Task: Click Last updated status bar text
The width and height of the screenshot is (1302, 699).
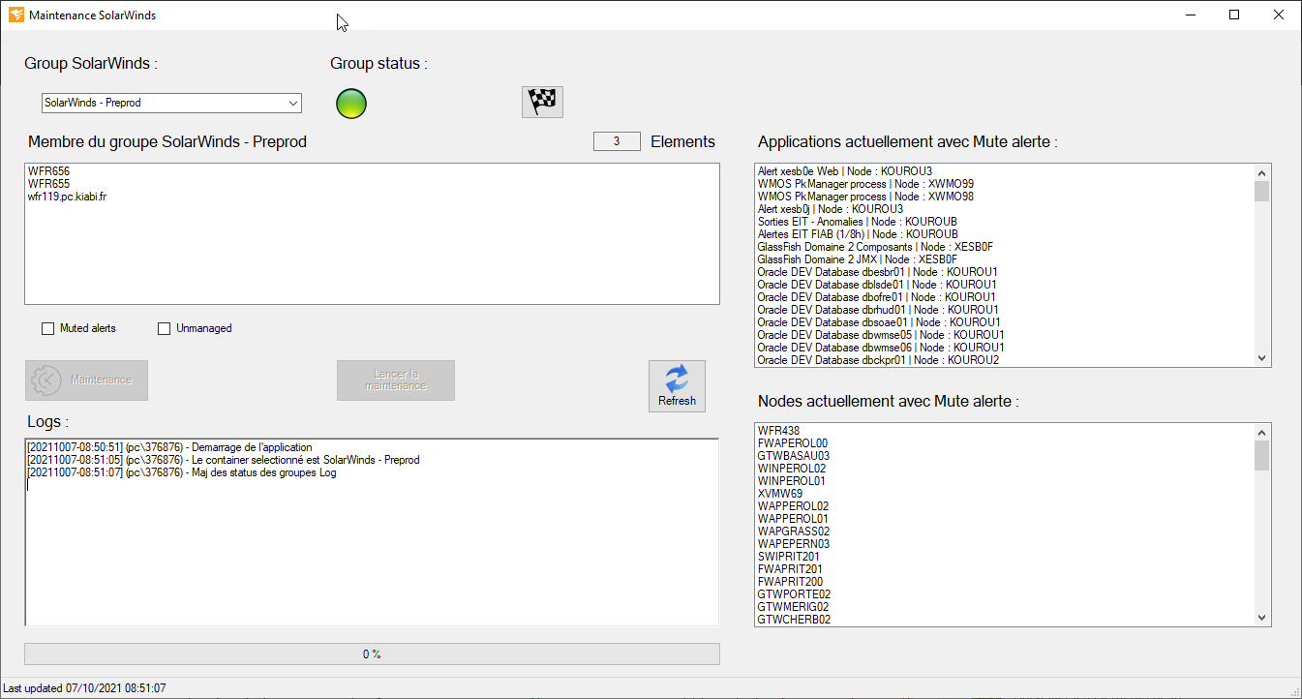Action: (85, 688)
